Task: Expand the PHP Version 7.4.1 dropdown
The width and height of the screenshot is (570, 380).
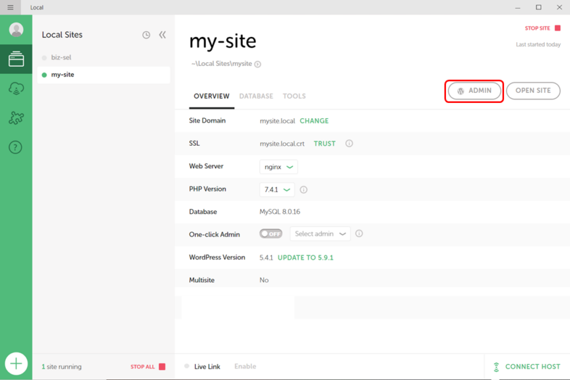Action: pos(277,189)
